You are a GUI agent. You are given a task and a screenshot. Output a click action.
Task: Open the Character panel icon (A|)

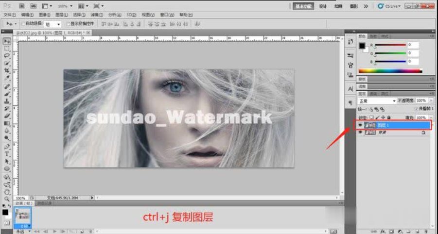[x=350, y=89]
